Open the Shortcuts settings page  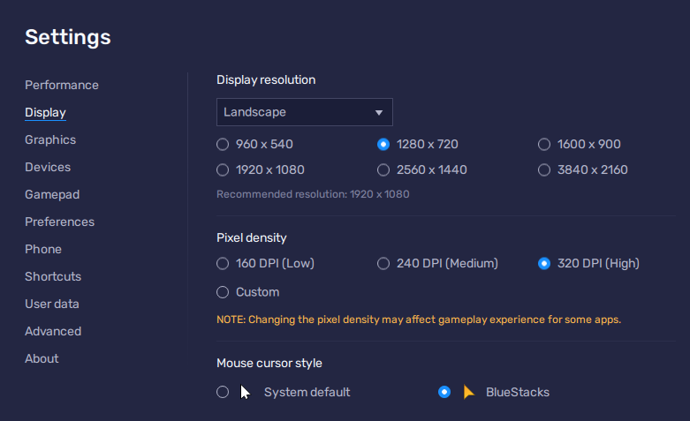coord(53,276)
